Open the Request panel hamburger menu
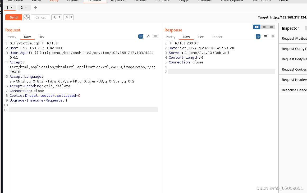 (x=155, y=36)
